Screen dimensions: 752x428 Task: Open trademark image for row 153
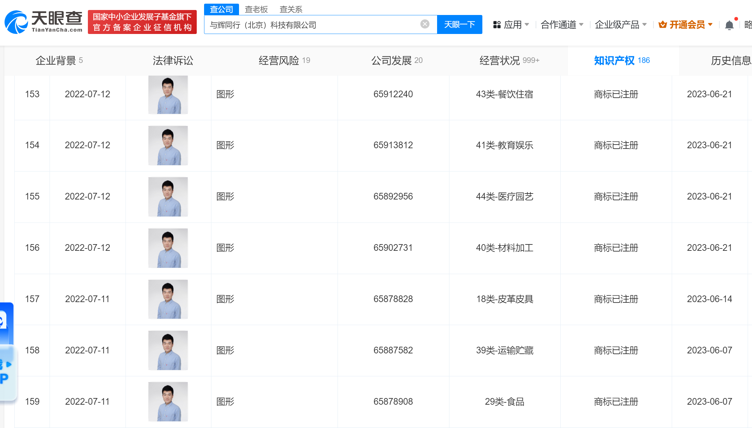point(168,95)
